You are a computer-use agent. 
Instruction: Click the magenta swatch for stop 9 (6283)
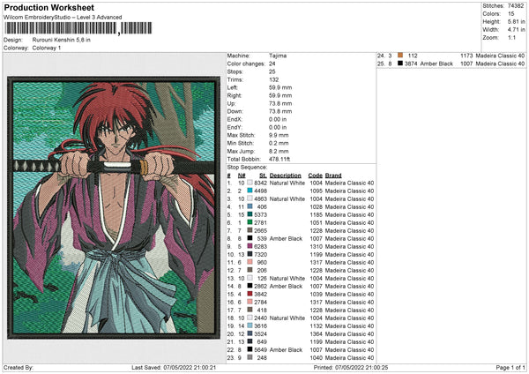point(250,246)
